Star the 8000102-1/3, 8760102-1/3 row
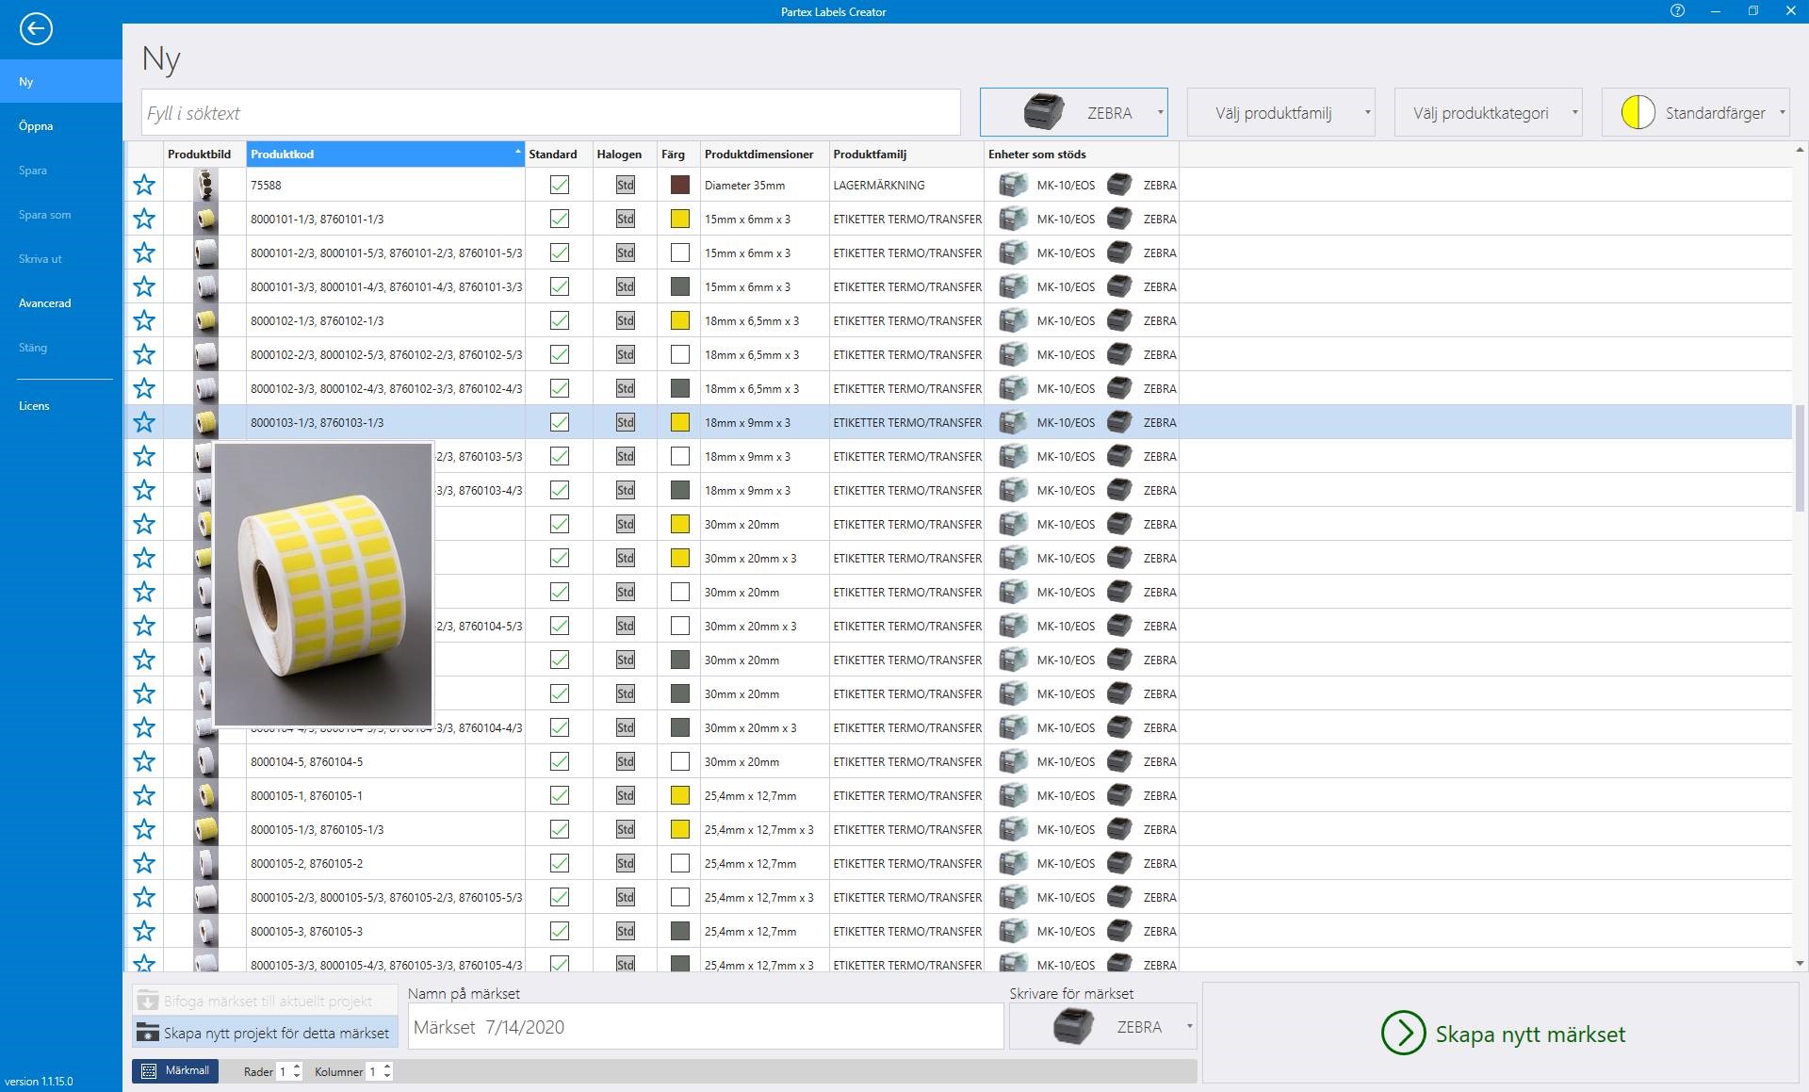 point(144,320)
